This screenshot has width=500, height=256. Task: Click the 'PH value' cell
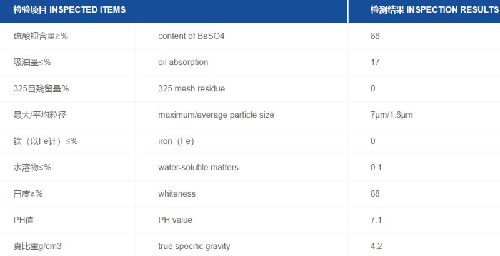175,220
